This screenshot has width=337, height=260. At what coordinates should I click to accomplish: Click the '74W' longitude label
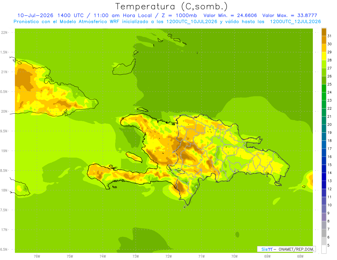pos(103,256)
